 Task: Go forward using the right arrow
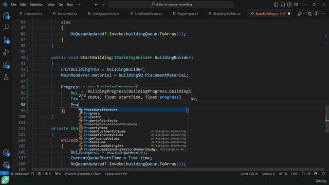click(103, 5)
